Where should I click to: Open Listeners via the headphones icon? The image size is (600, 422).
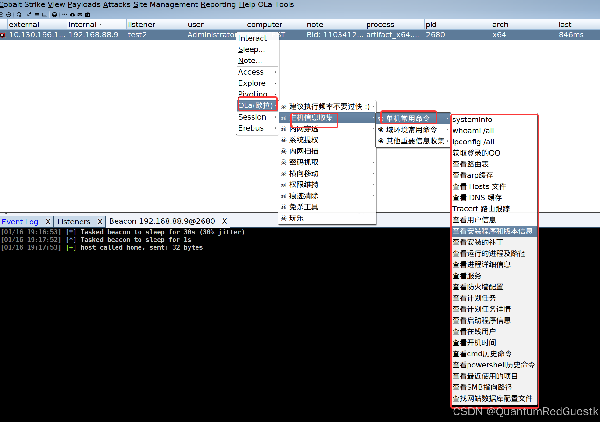click(x=19, y=15)
